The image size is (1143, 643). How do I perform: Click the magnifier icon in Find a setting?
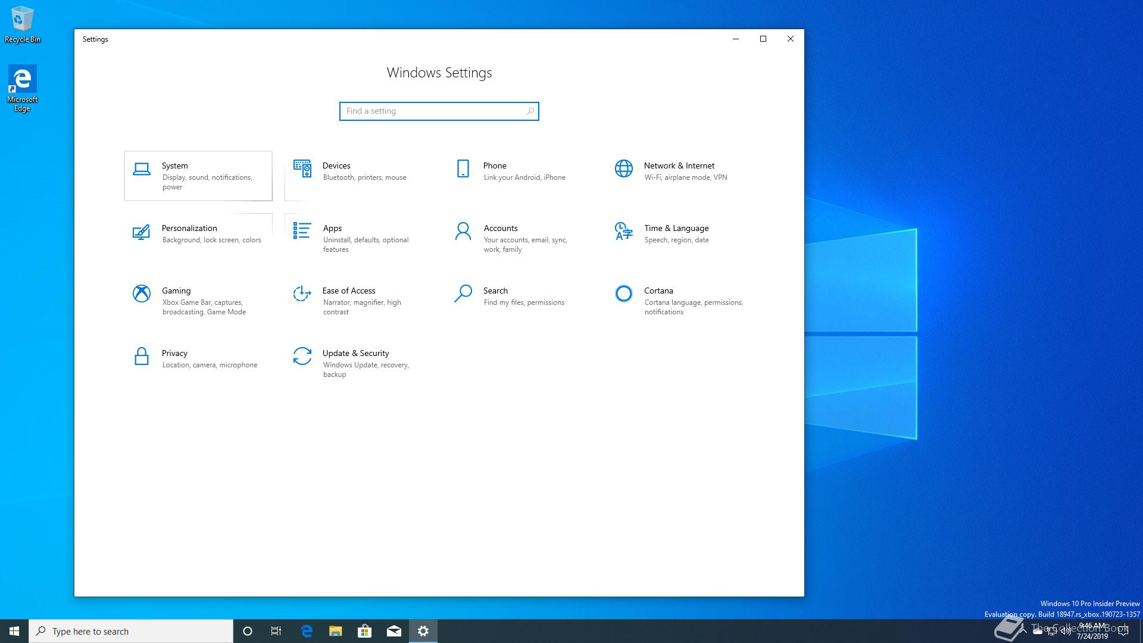(x=530, y=111)
